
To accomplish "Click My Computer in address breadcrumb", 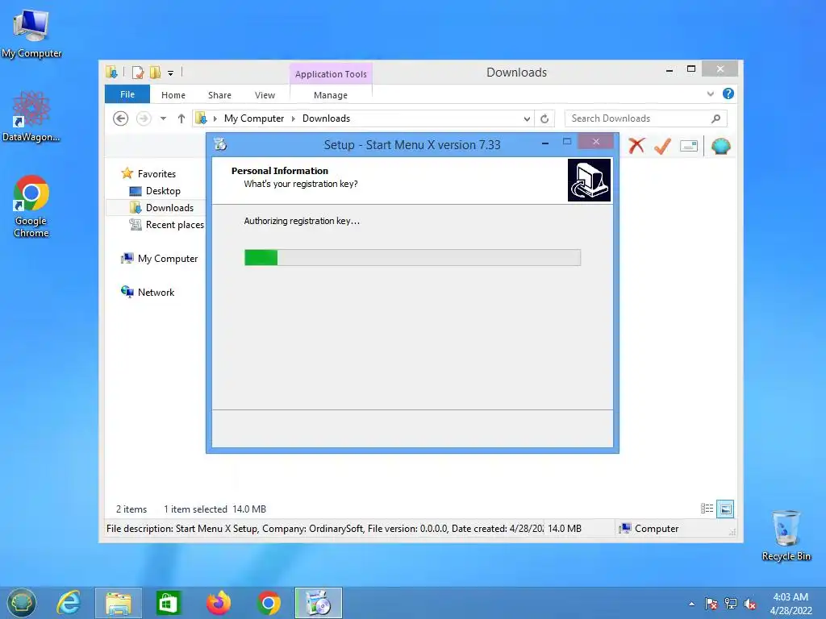I will tap(254, 118).
